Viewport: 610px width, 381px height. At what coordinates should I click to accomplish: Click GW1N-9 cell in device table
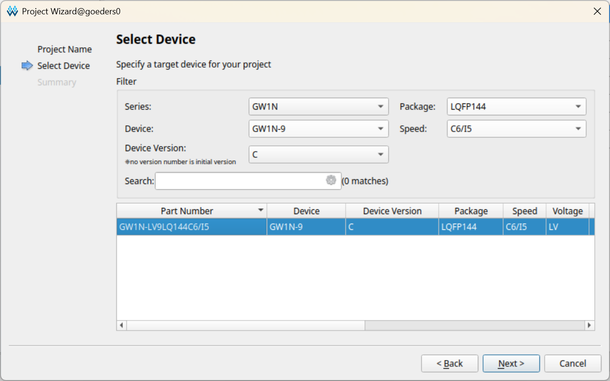[x=306, y=227]
